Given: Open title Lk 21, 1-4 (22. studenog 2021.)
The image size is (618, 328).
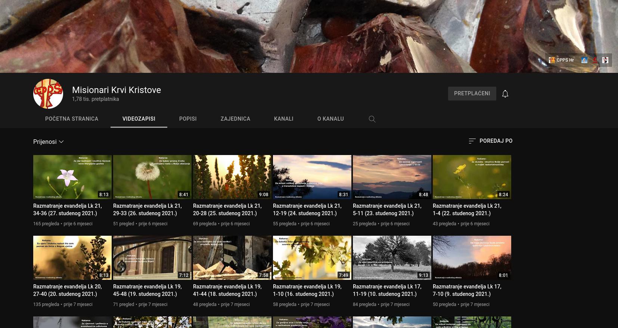Looking at the screenshot, I should [x=467, y=210].
